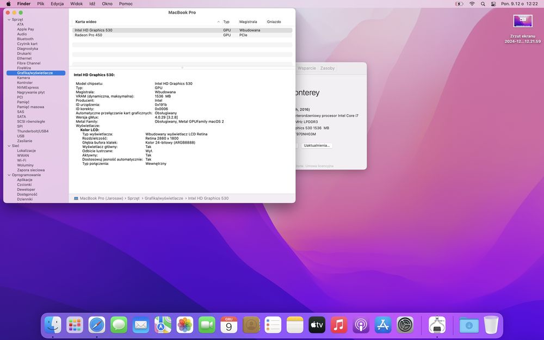Open the Idź menu

tap(92, 4)
